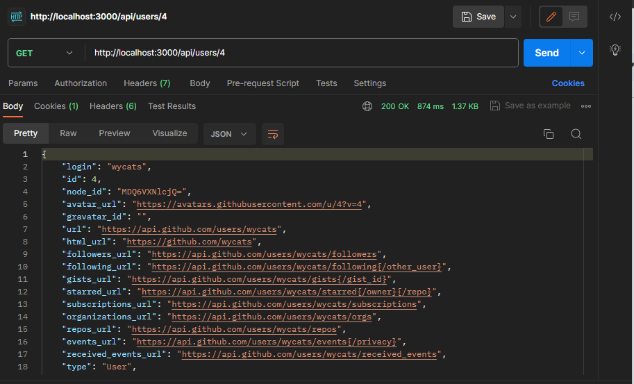Expand the Save options dropdown arrow
634x384 pixels.
point(513,17)
